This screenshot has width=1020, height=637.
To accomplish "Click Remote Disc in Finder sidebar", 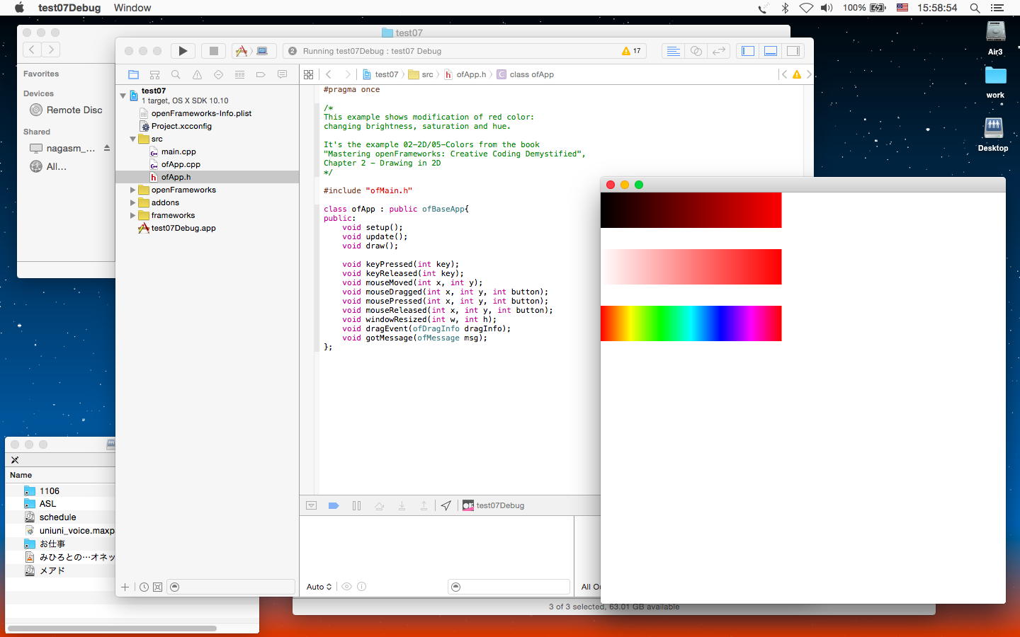I will [74, 110].
